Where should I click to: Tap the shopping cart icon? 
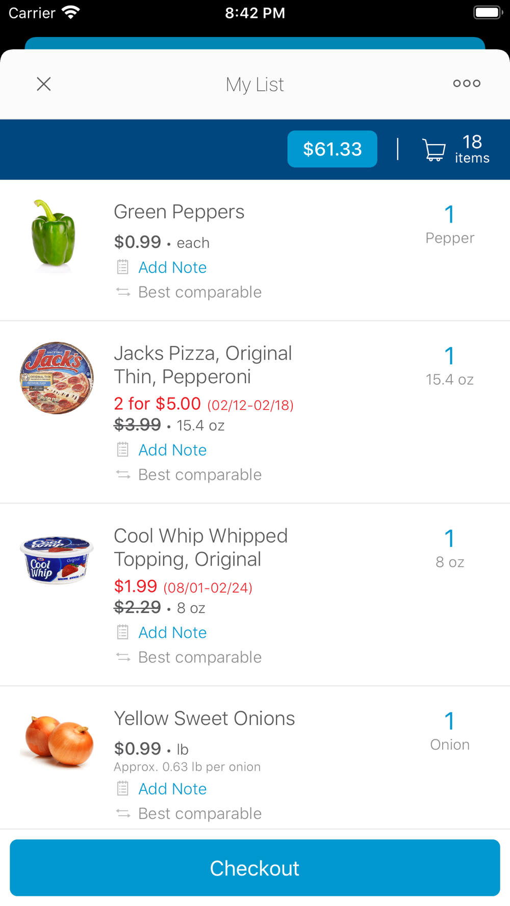(434, 150)
